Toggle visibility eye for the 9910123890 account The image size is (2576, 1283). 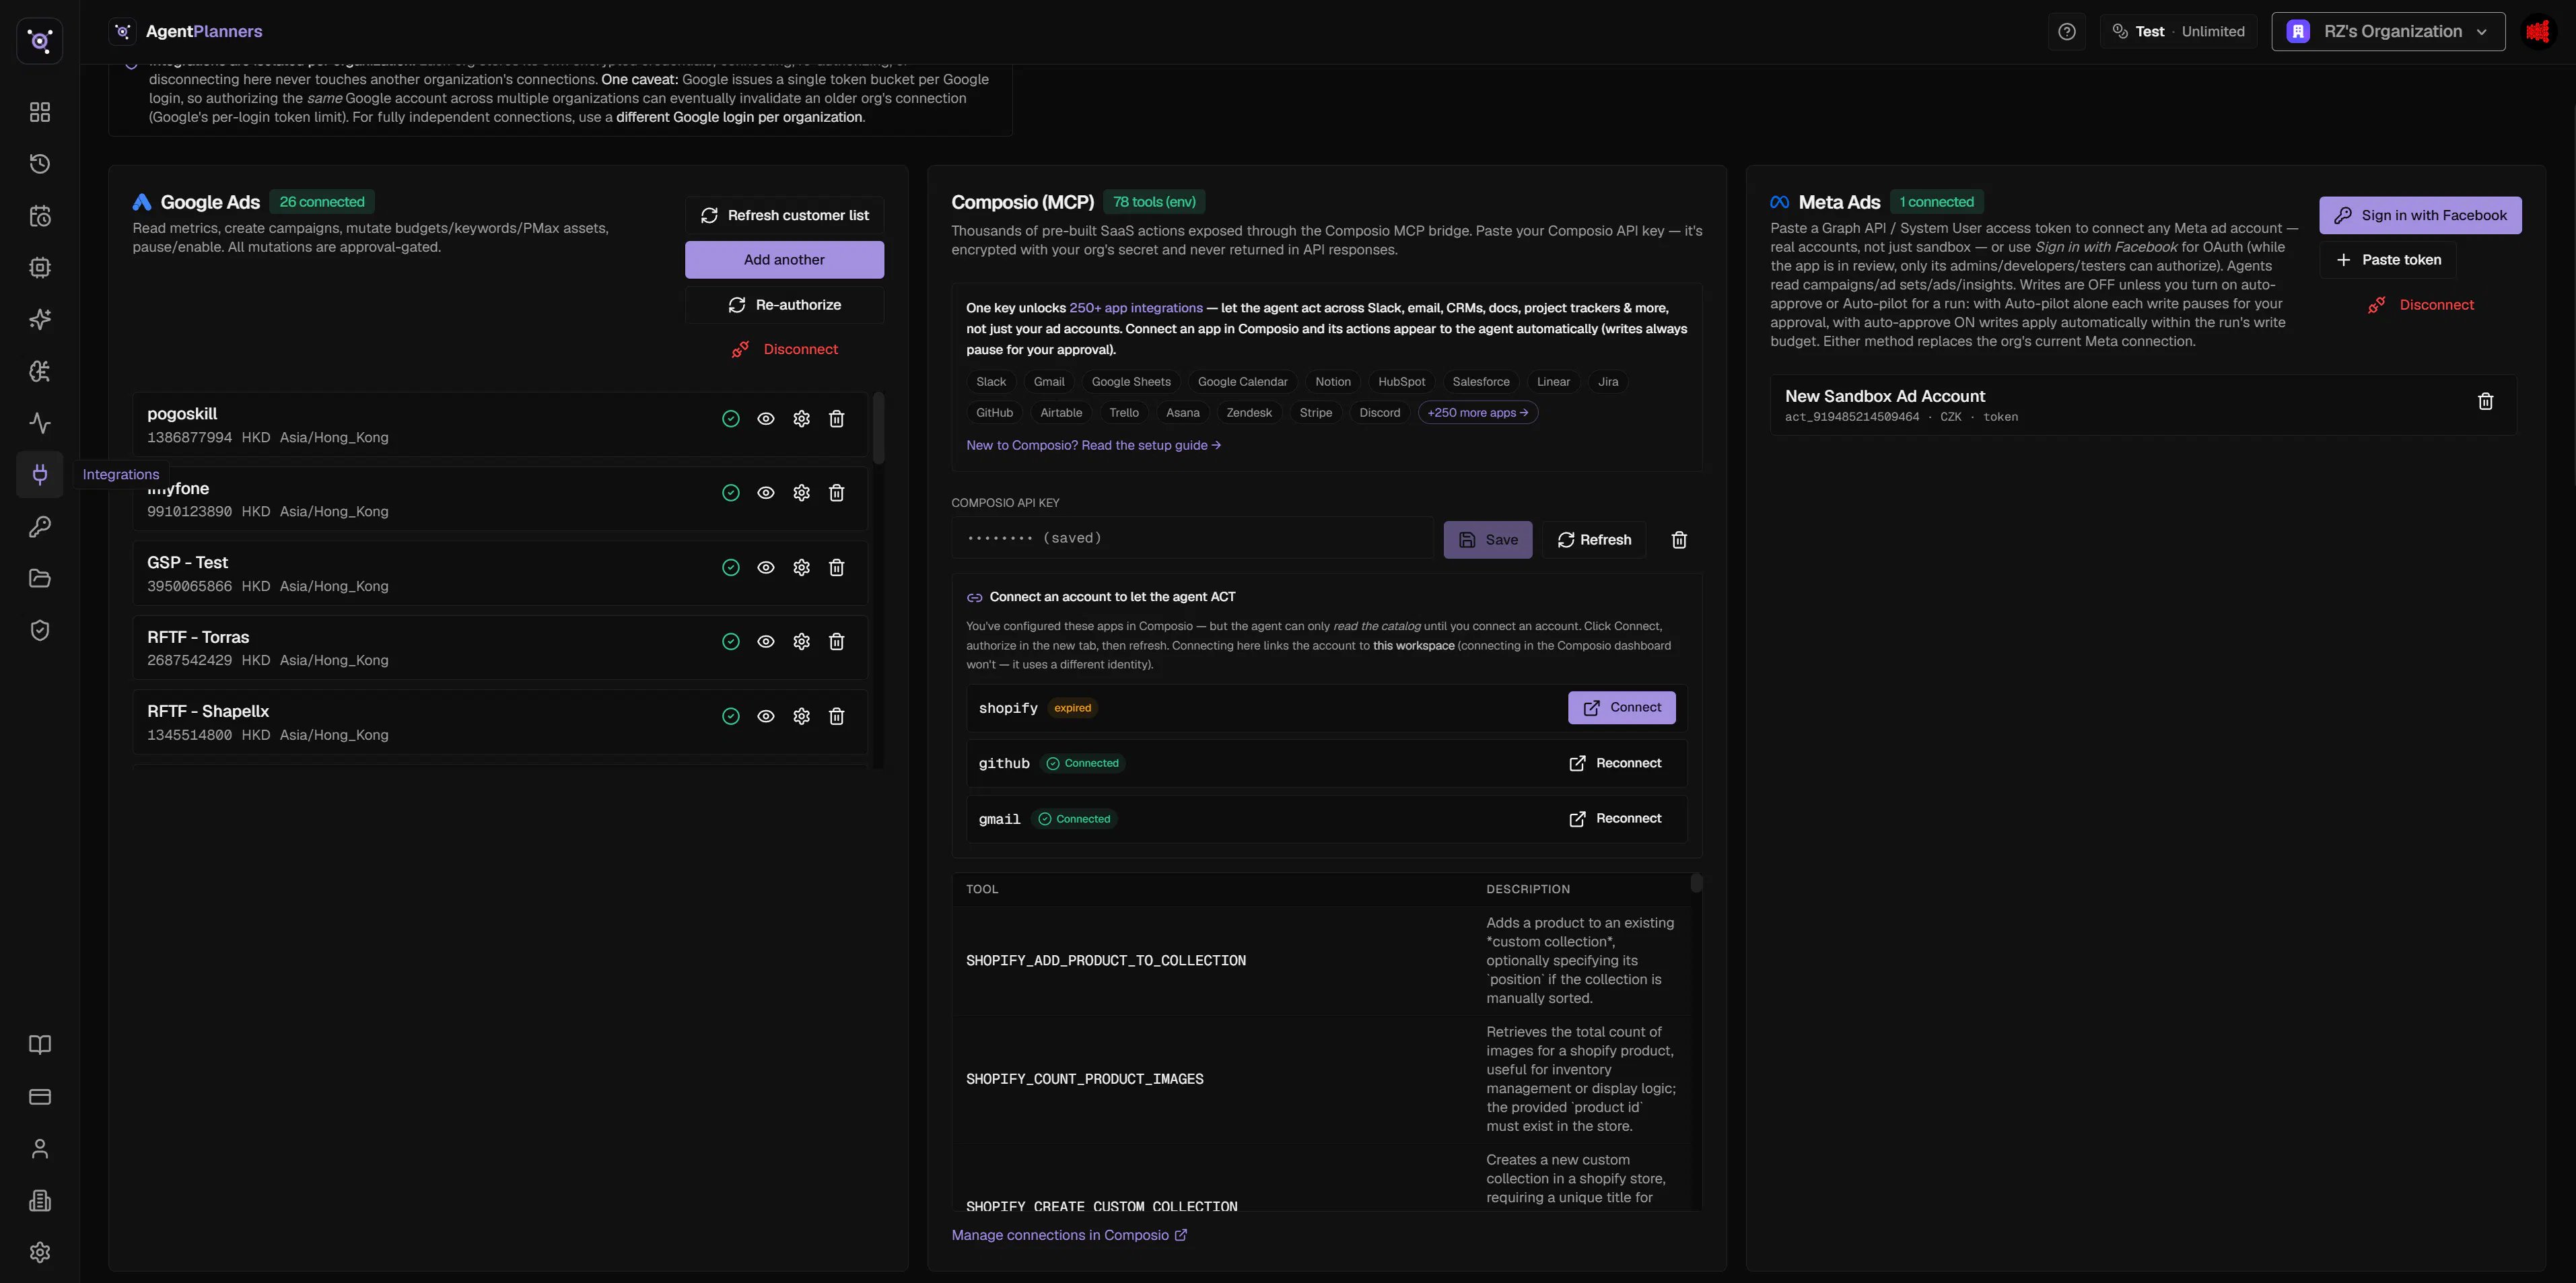(x=766, y=493)
